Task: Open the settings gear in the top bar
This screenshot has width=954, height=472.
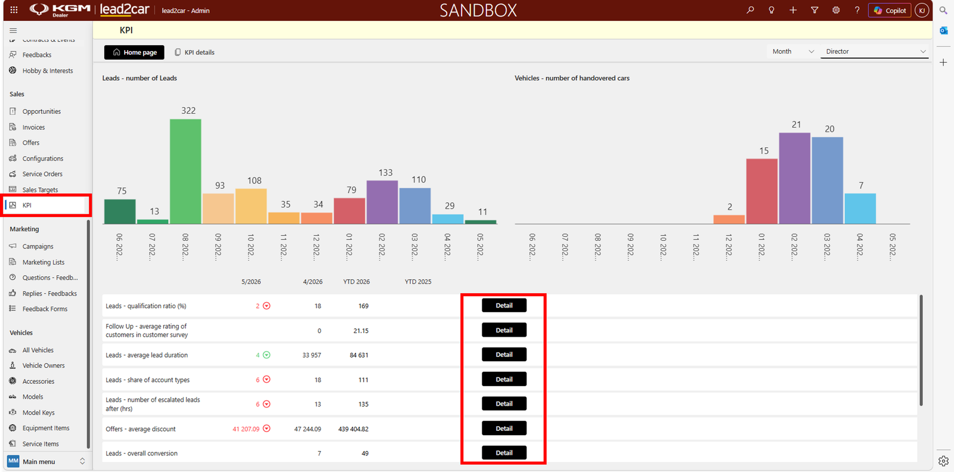Action: point(836,10)
